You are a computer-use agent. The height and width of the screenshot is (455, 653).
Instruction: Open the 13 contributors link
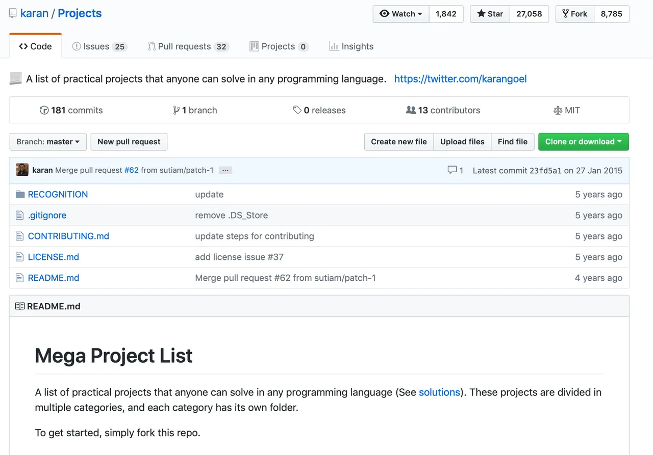point(443,110)
